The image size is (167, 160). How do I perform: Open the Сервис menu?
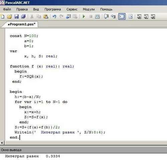72,9
